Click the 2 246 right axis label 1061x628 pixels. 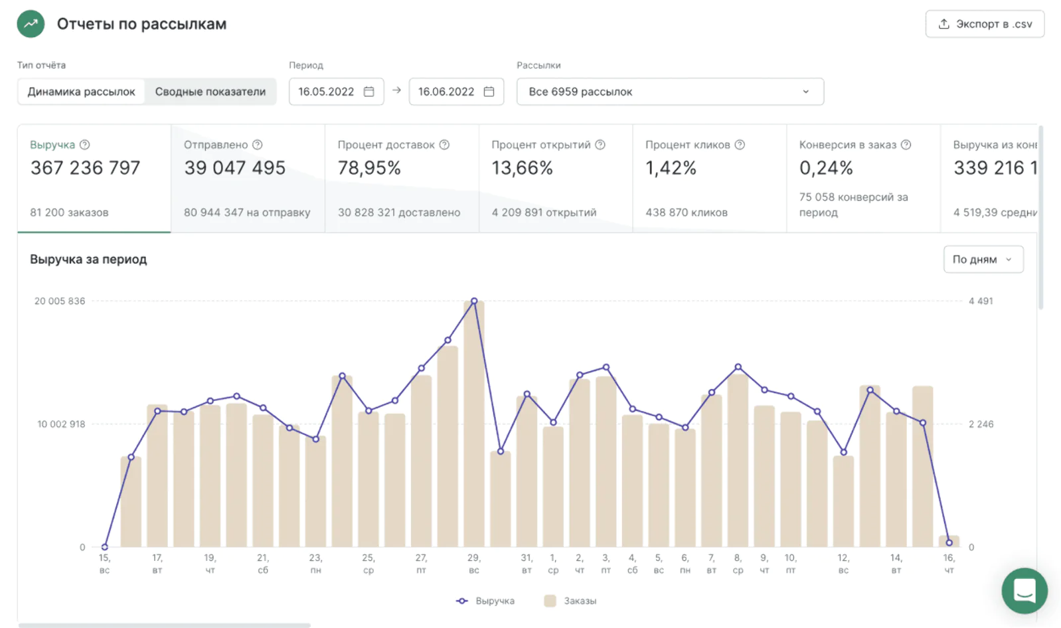tap(981, 424)
